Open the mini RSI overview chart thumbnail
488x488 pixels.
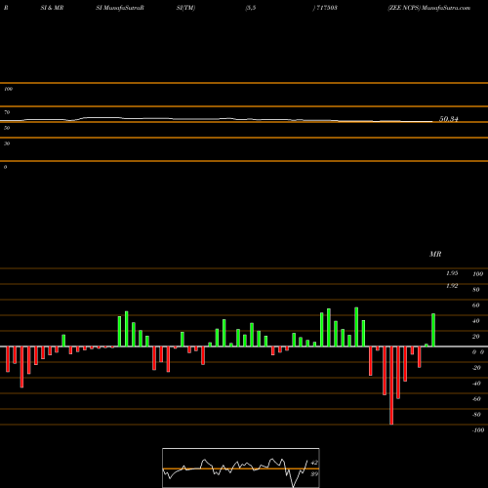click(241, 468)
